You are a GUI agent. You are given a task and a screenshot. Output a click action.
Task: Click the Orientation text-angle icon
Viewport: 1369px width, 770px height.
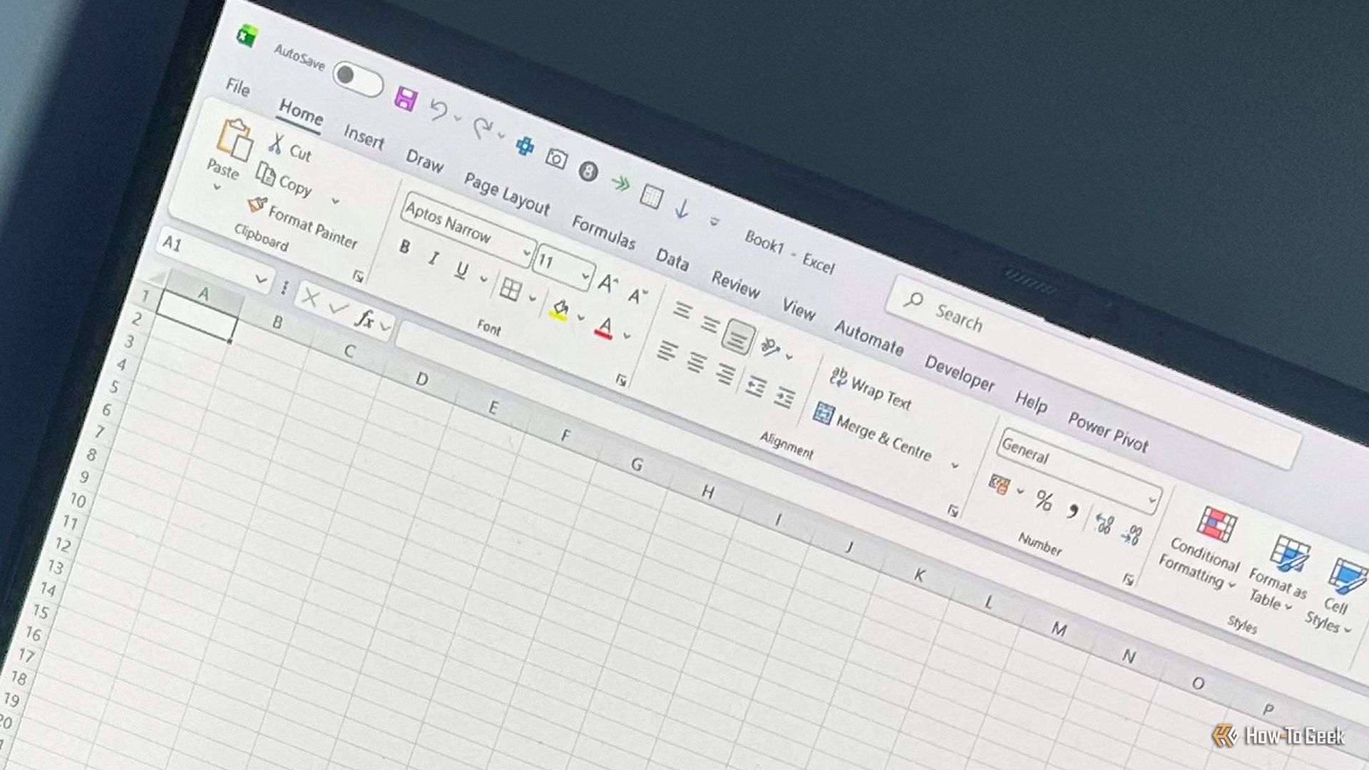coord(770,348)
